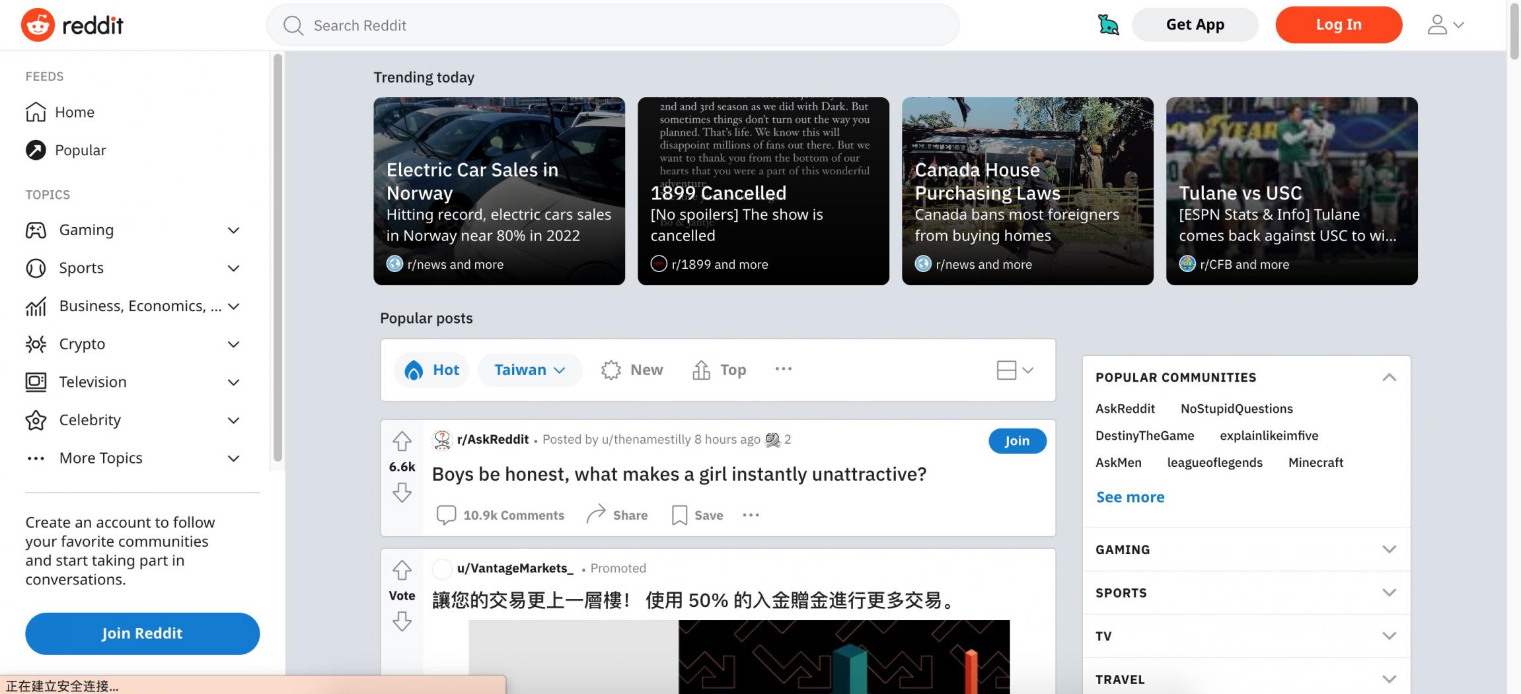Open the Tulane vs USC card
The width and height of the screenshot is (1521, 694).
pyautogui.click(x=1292, y=191)
